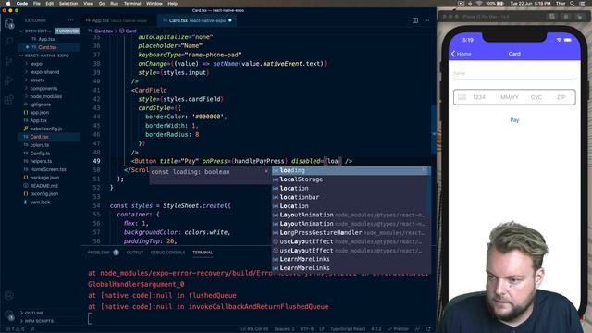Viewport: 592px width, 333px height.
Task: Click the Card symbol in the breadcrumb
Action: tap(128, 31)
